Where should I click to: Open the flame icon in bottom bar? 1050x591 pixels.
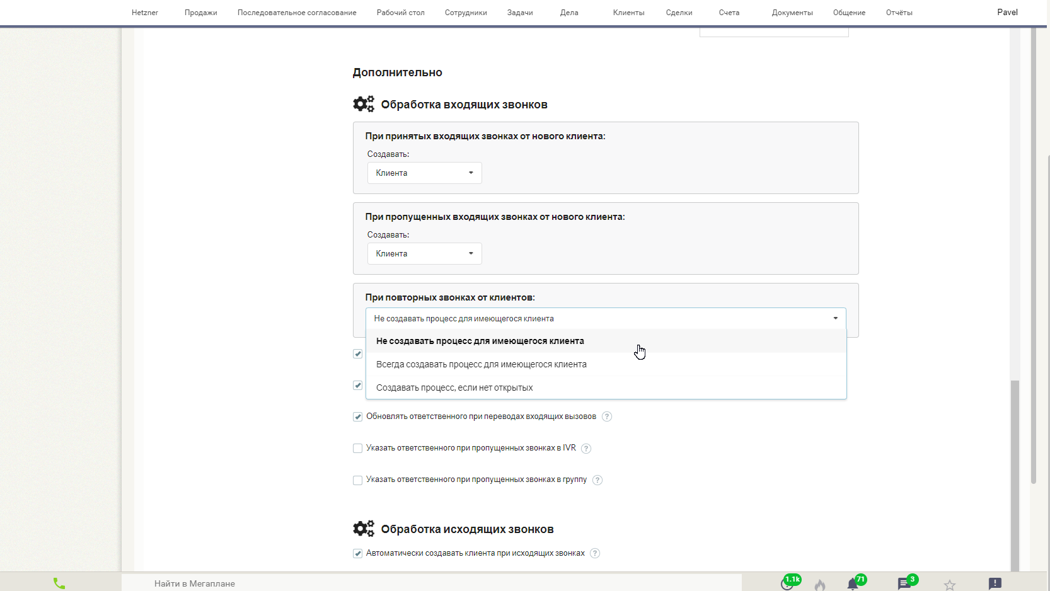[x=820, y=585]
